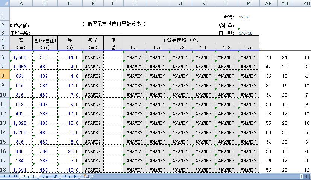311x180 pixels.
Task: Click the date cell showing 1/6/16
Action: (x=245, y=33)
